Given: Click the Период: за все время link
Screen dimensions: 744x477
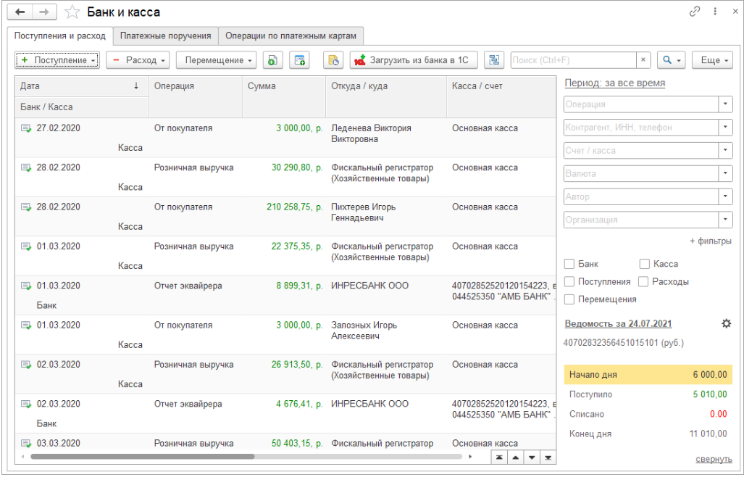Looking at the screenshot, I should coord(614,83).
